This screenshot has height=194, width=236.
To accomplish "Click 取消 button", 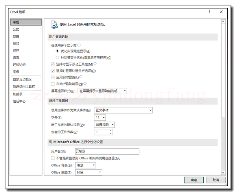I will coord(216,180).
